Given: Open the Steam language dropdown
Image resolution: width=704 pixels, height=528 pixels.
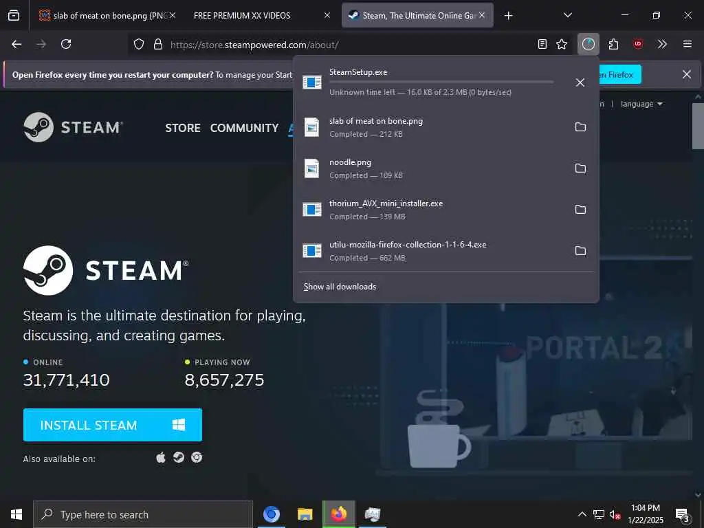Looking at the screenshot, I should 641,104.
